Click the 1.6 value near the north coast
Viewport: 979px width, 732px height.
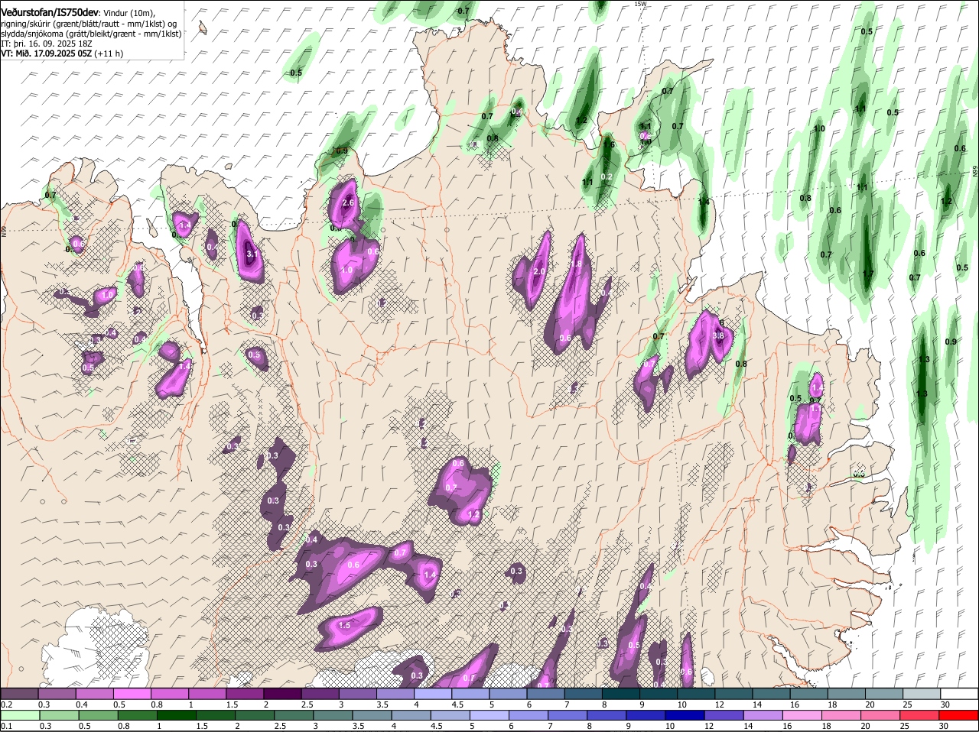pyautogui.click(x=609, y=144)
